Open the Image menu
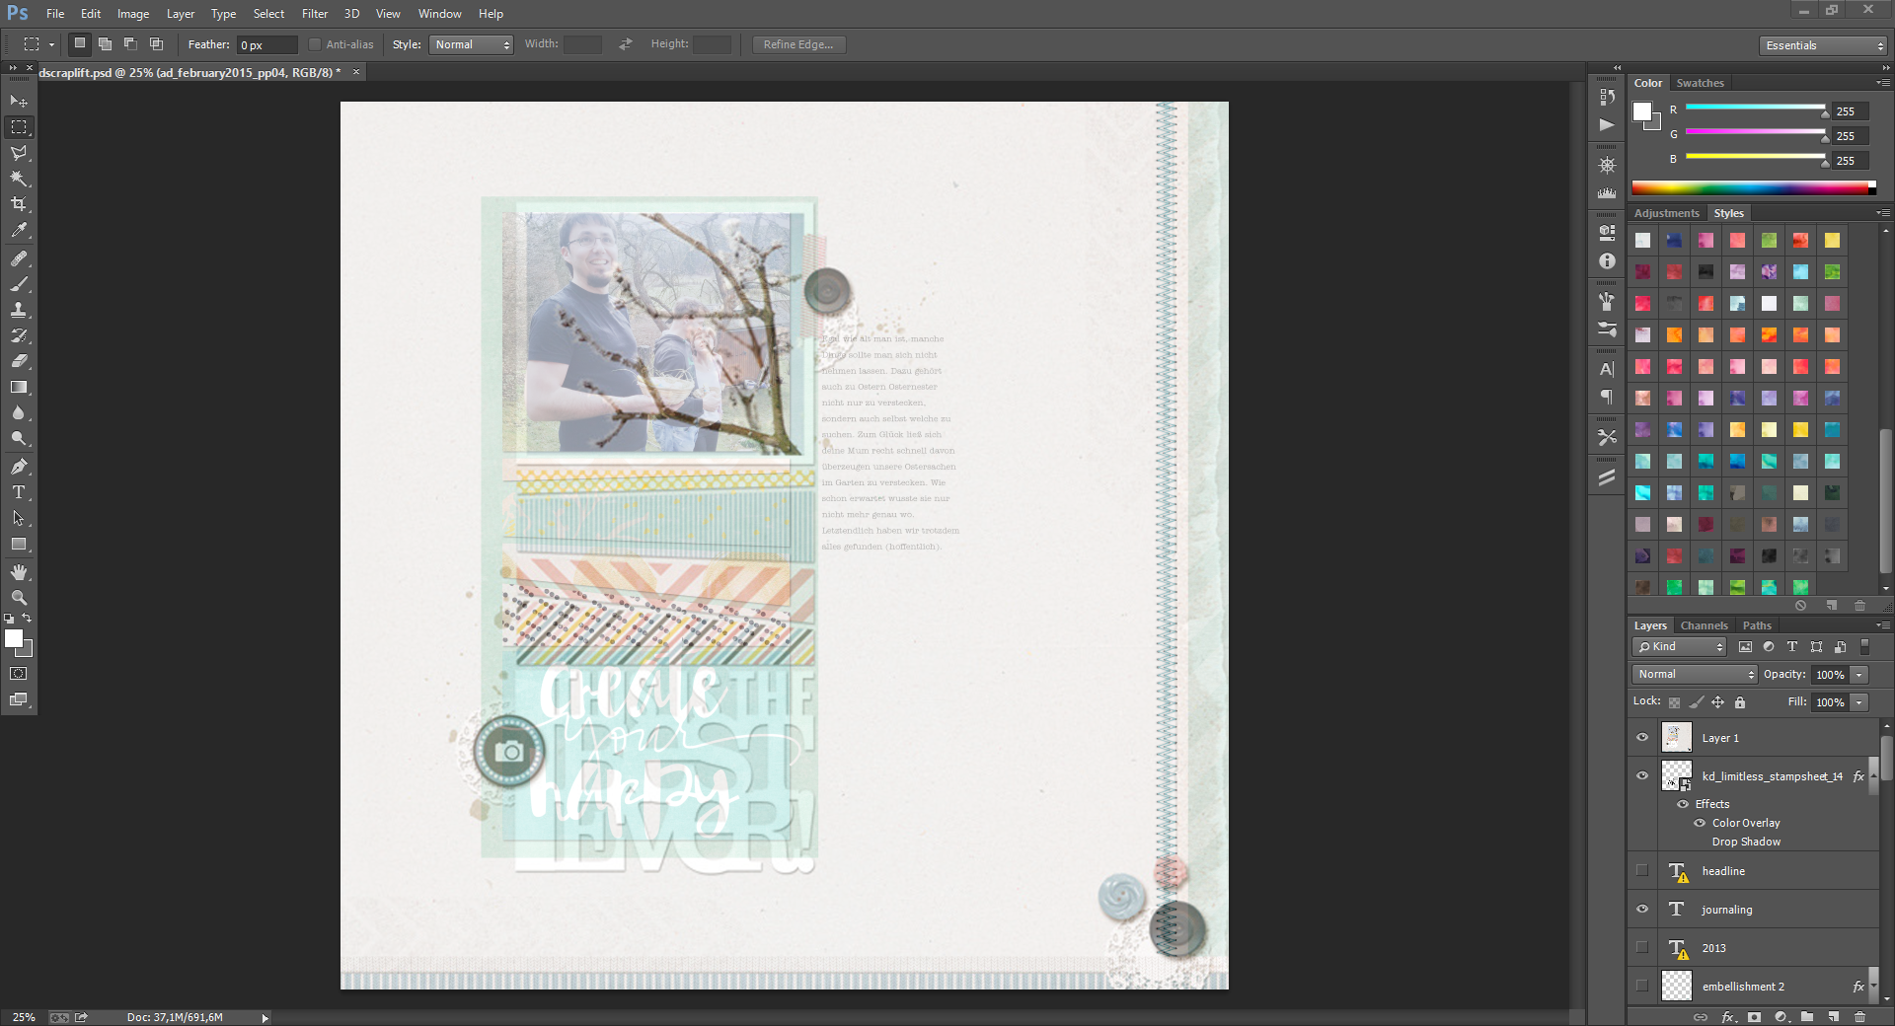 pos(133,14)
